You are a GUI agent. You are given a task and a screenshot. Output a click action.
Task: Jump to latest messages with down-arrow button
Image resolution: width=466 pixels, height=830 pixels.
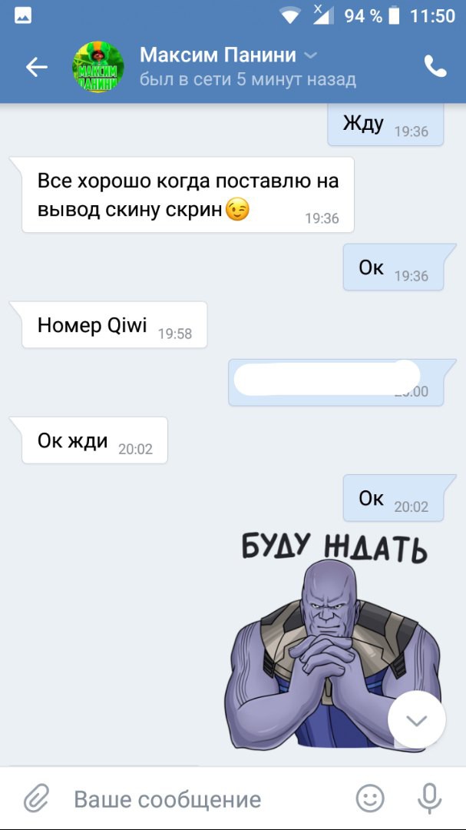[x=416, y=720]
